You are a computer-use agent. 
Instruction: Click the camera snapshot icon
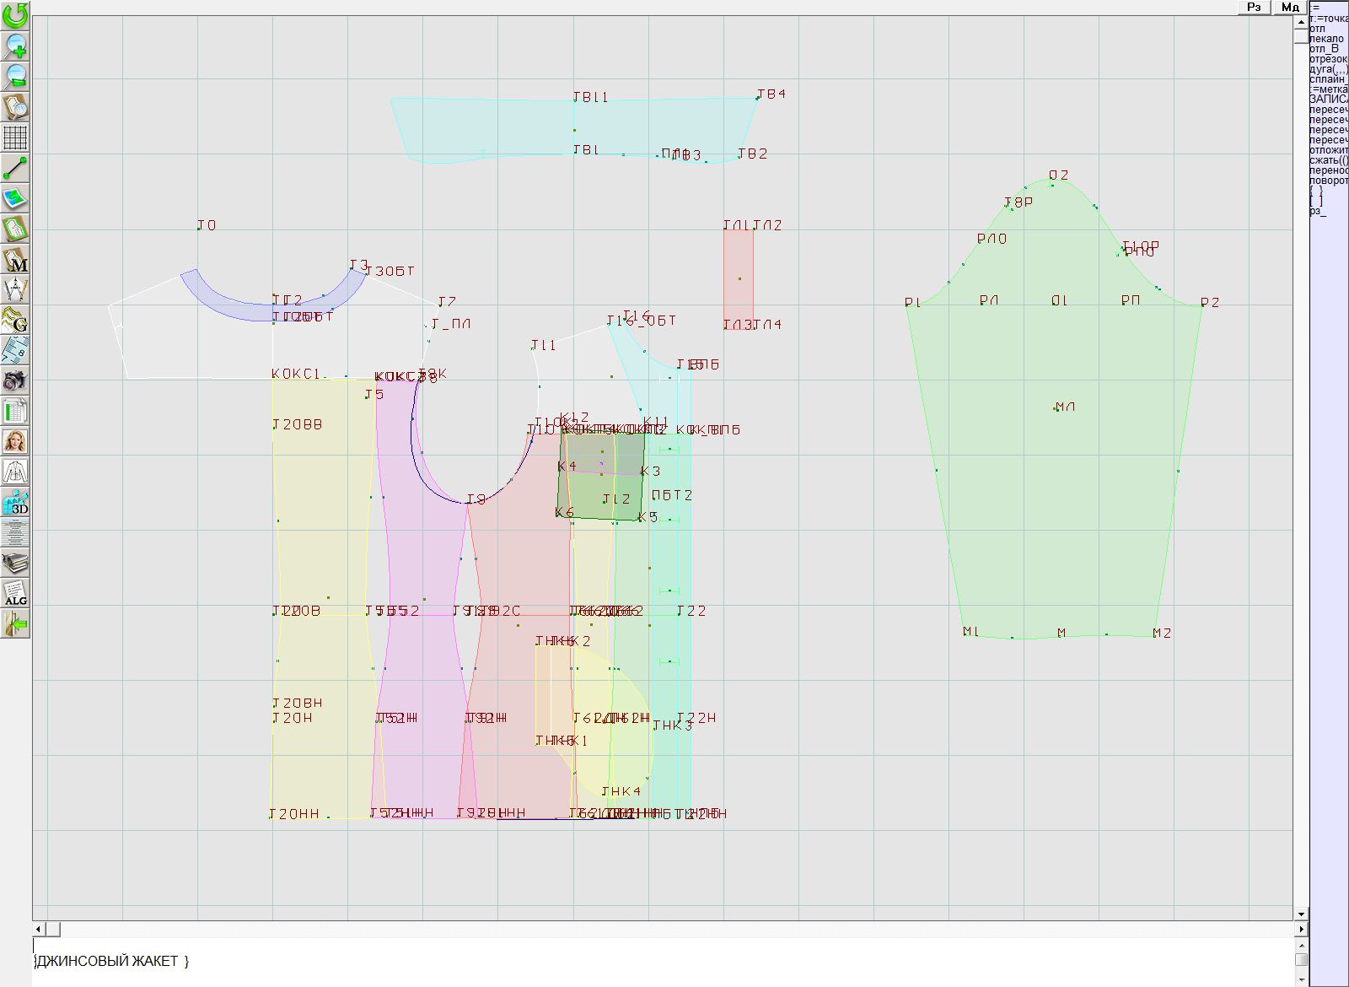point(15,380)
